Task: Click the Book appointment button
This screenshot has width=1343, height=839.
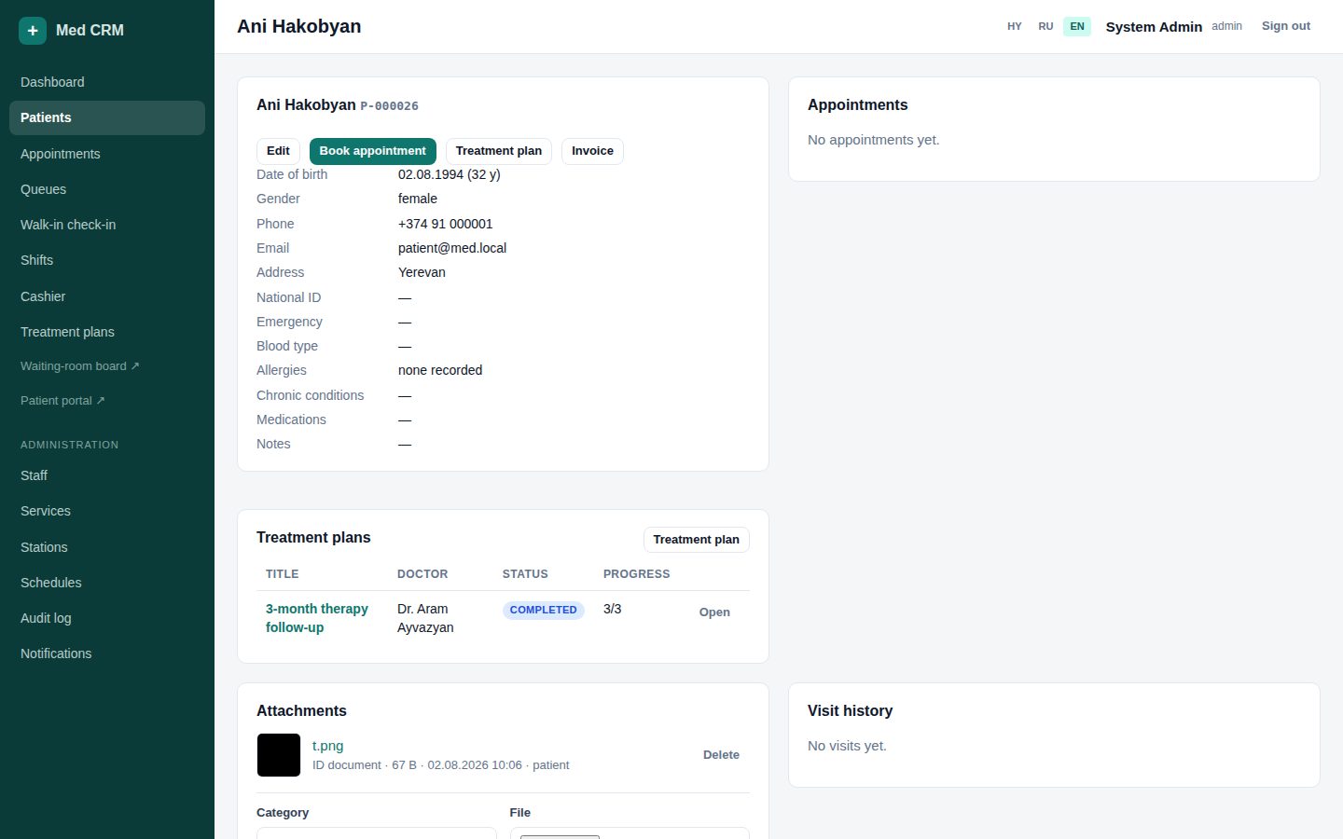Action: 372,151
